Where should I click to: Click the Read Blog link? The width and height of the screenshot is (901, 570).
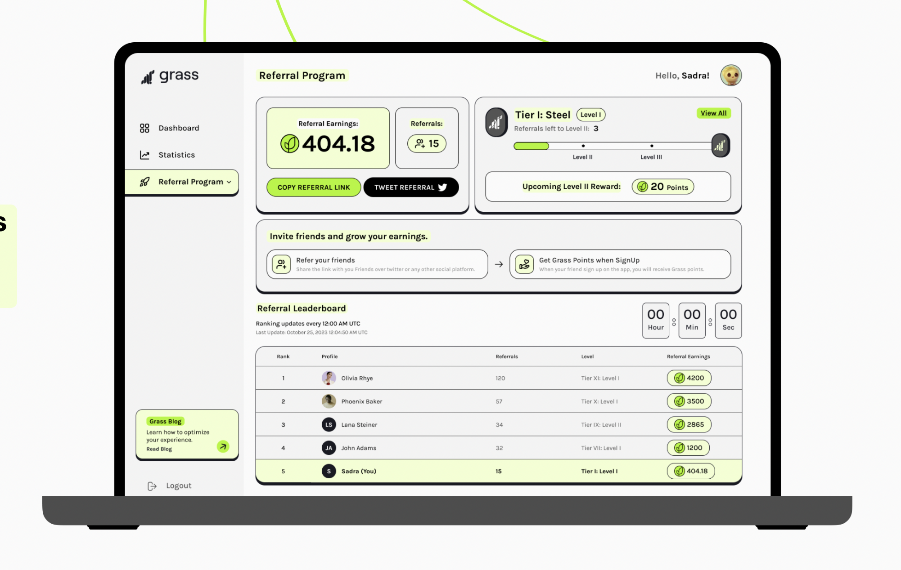pos(159,449)
